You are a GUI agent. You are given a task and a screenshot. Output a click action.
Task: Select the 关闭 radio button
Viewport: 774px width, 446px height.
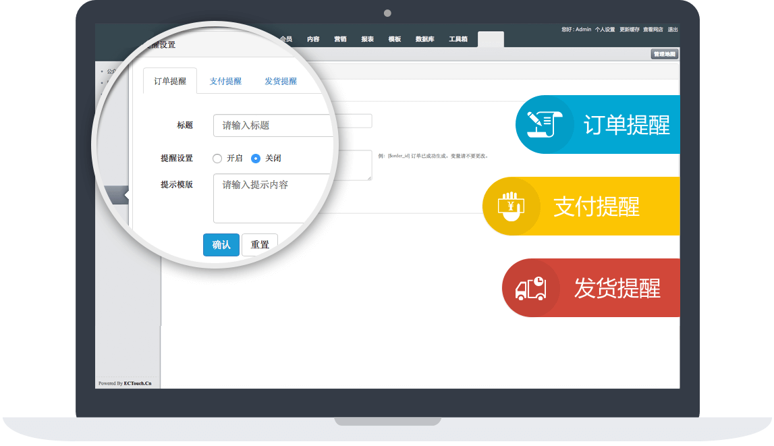pos(256,159)
